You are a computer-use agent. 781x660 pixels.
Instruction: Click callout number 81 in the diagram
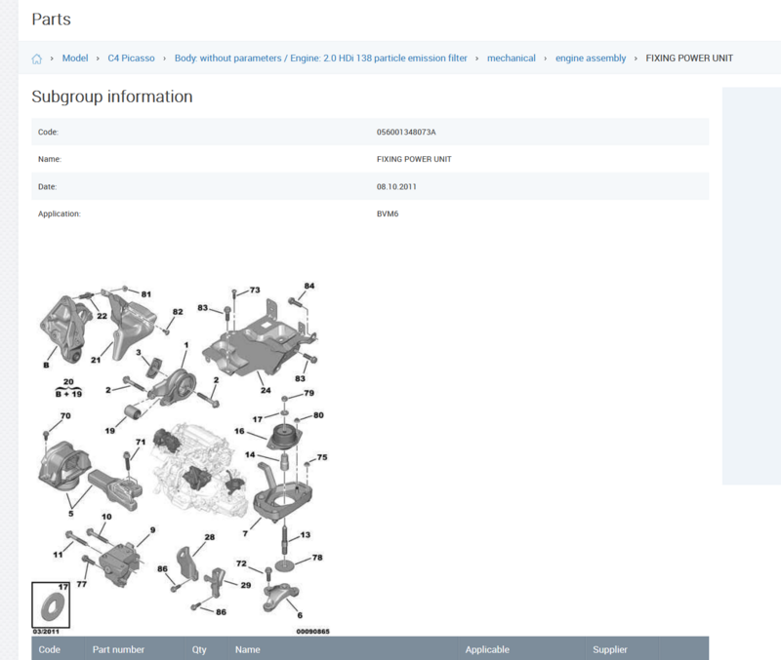(x=145, y=294)
